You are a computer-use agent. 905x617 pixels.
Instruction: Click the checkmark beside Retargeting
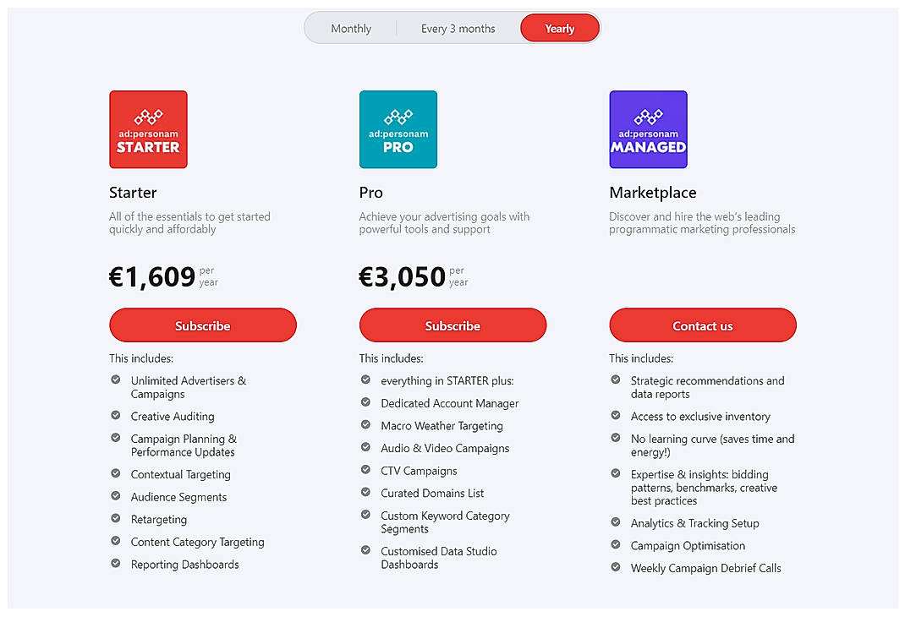(x=116, y=519)
